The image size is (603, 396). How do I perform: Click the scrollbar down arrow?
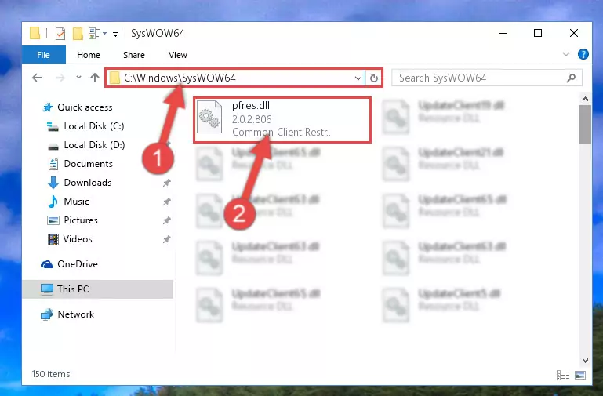(585, 361)
